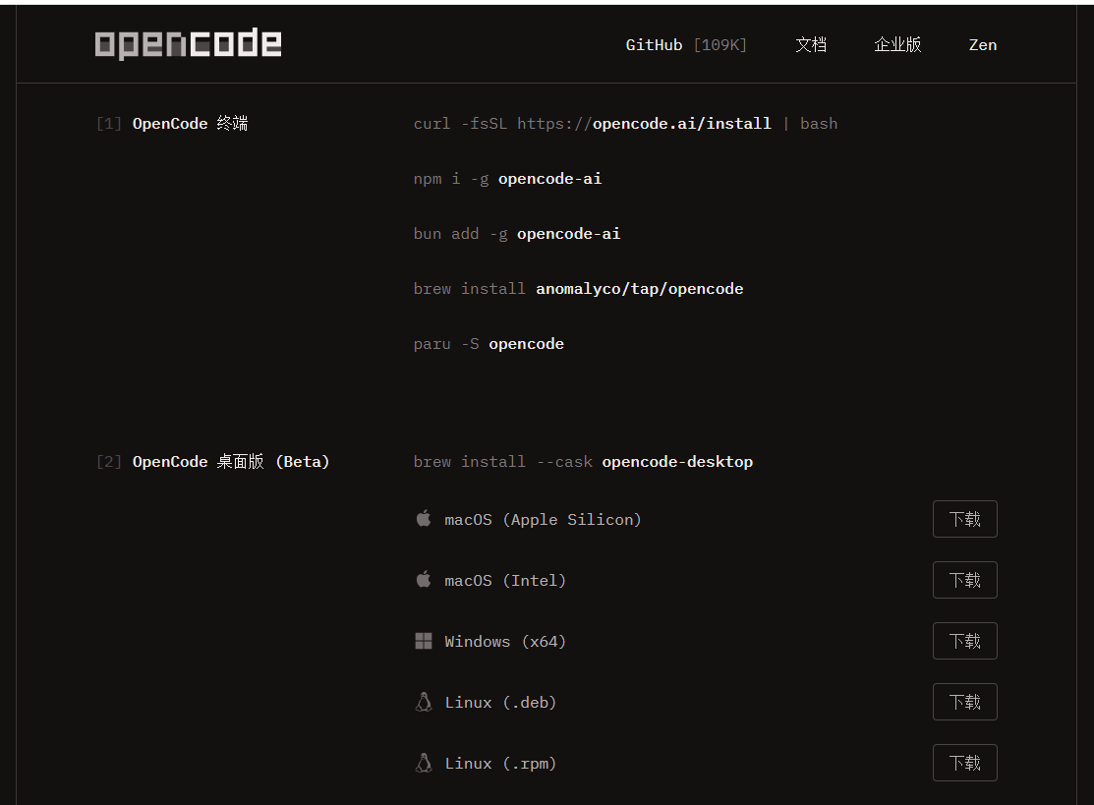This screenshot has width=1094, height=805.
Task: Click the opencode logo
Action: tap(188, 44)
